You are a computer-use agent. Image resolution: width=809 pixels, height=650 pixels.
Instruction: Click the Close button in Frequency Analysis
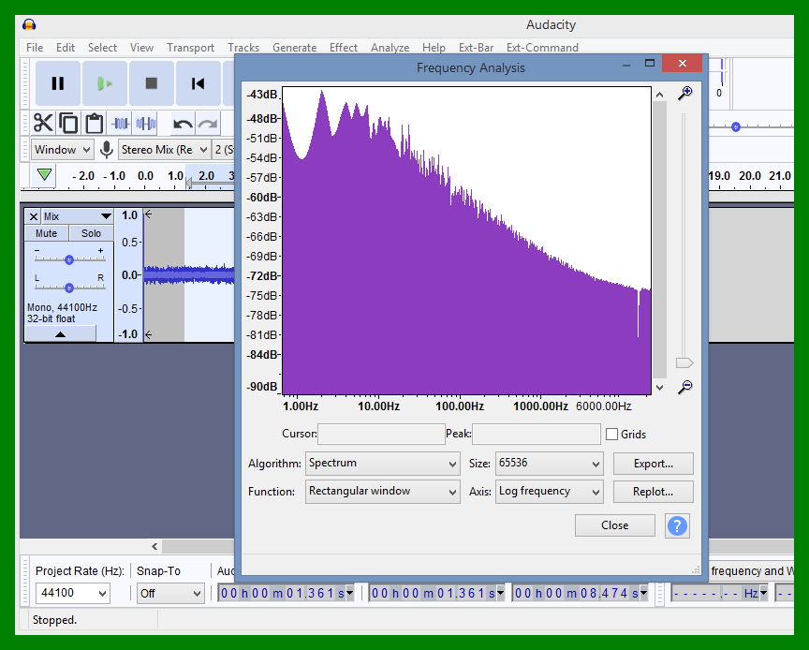point(615,525)
